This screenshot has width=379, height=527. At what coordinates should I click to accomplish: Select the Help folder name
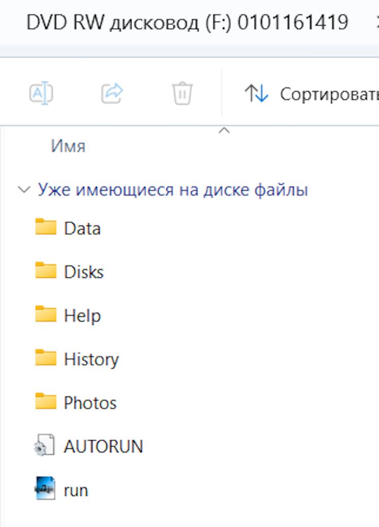[x=82, y=316]
